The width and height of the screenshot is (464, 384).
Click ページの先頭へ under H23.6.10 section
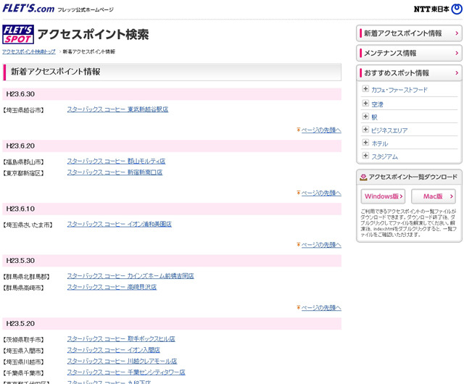[x=321, y=245]
